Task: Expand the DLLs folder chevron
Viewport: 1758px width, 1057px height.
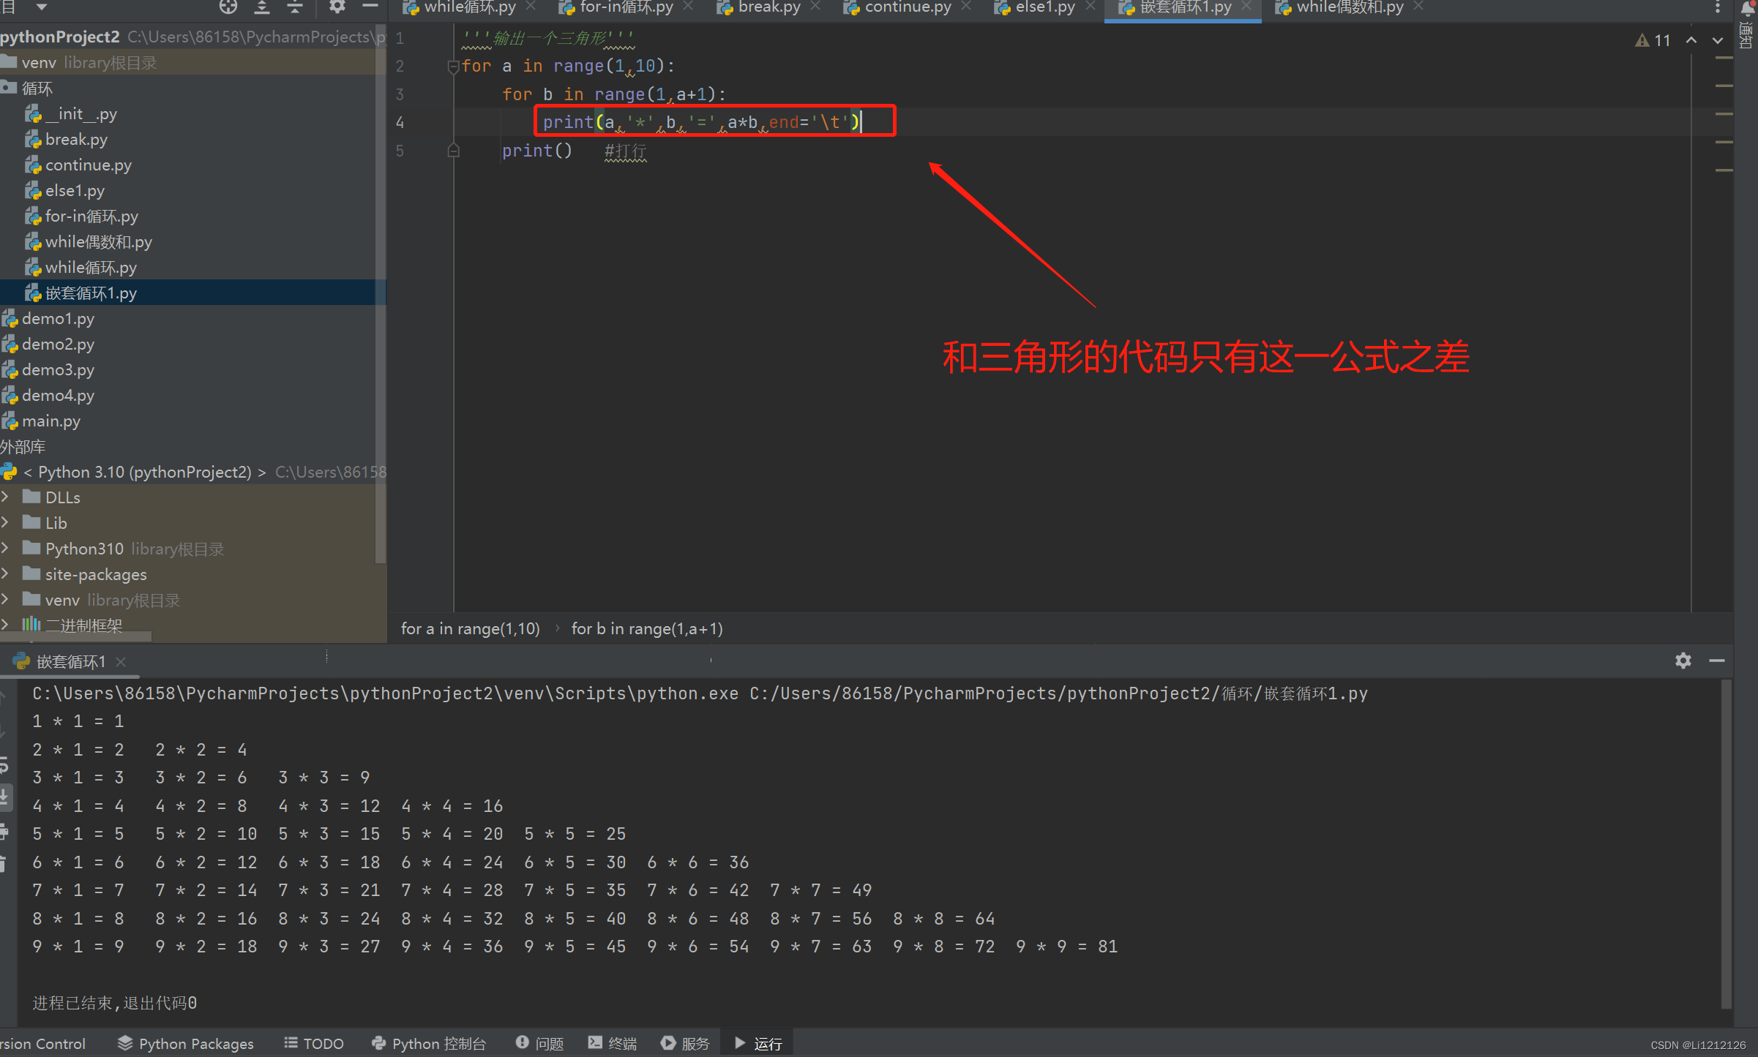Action: pyautogui.click(x=6, y=497)
